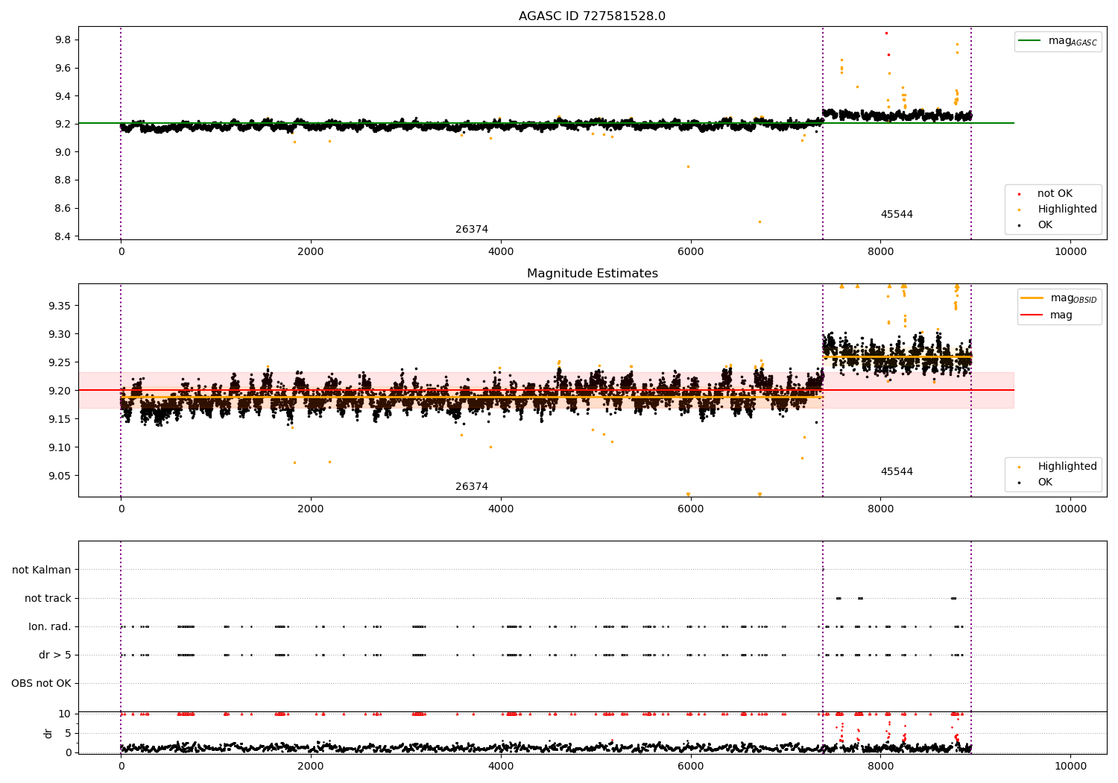Click the "not Kalman" axis label
The height and width of the screenshot is (783, 1118).
point(42,570)
